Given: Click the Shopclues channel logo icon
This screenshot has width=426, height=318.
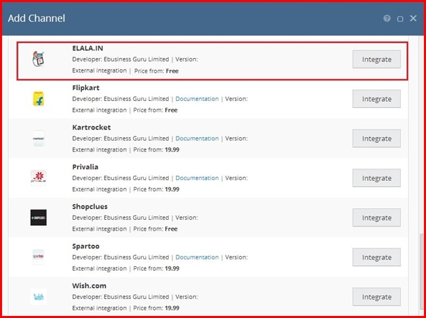Looking at the screenshot, I should click(x=38, y=218).
